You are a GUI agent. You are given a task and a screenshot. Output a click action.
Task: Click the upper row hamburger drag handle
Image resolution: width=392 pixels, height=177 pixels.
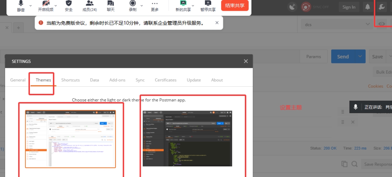coord(343,111)
